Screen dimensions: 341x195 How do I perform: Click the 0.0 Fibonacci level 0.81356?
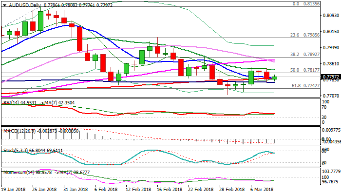click(306, 4)
